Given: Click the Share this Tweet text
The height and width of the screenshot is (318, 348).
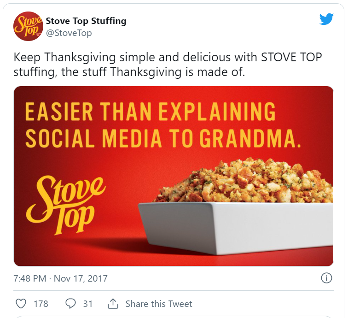Looking at the screenshot, I should tap(159, 304).
